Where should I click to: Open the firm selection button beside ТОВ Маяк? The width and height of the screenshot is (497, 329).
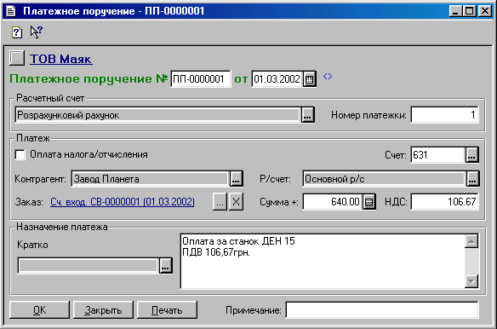click(x=17, y=59)
